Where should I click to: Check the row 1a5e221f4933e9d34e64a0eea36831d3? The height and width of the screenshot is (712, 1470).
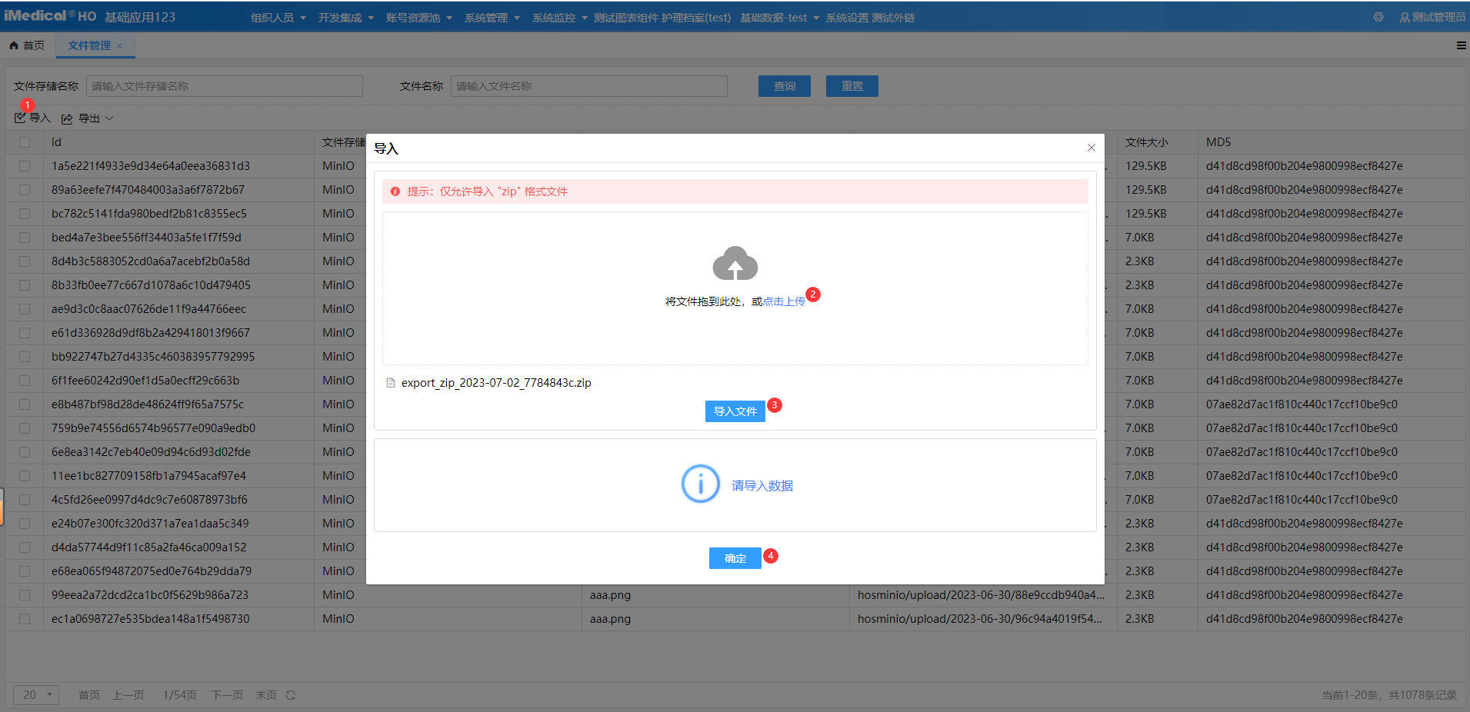(x=25, y=166)
